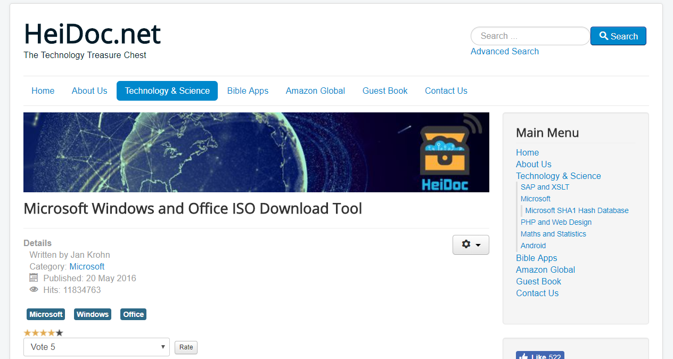Click the calendar icon beside Published date
673x359 pixels.
34,278
